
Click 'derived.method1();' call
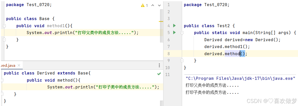tap(227, 47)
